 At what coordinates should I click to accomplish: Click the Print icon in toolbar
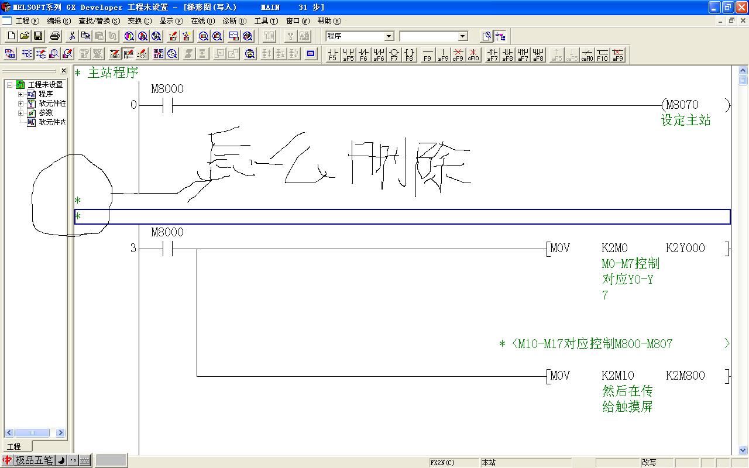[55, 36]
